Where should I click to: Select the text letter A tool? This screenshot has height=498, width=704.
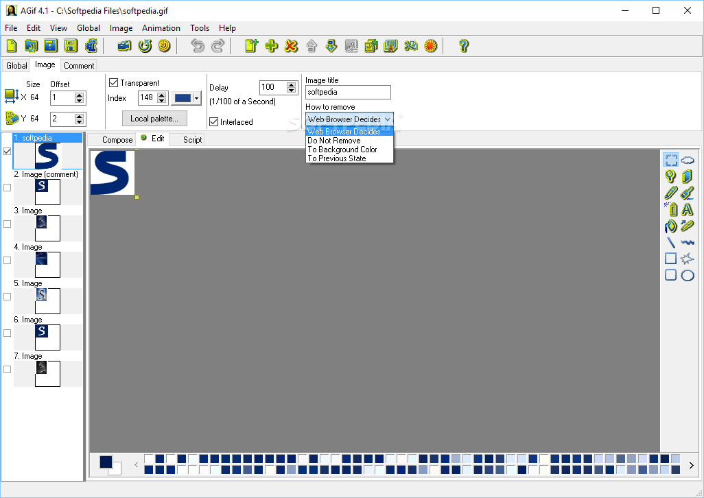coord(688,209)
